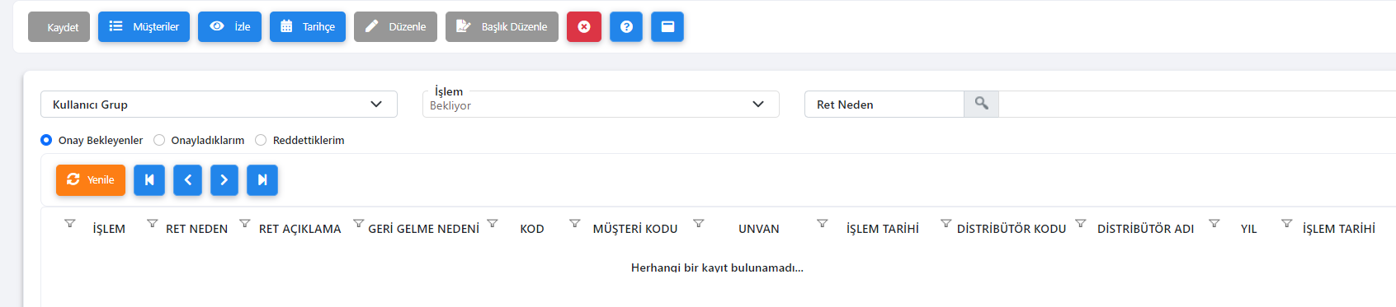The width and height of the screenshot is (1396, 307).
Task: Click the Tarihçe history button
Action: pyautogui.click(x=308, y=26)
